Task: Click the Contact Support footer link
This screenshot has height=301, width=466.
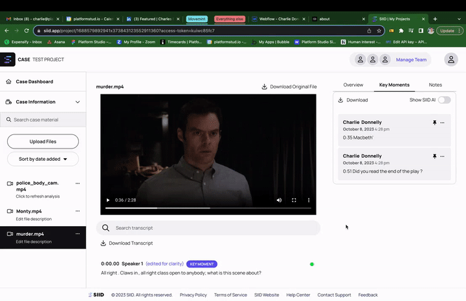Action: click(334, 295)
